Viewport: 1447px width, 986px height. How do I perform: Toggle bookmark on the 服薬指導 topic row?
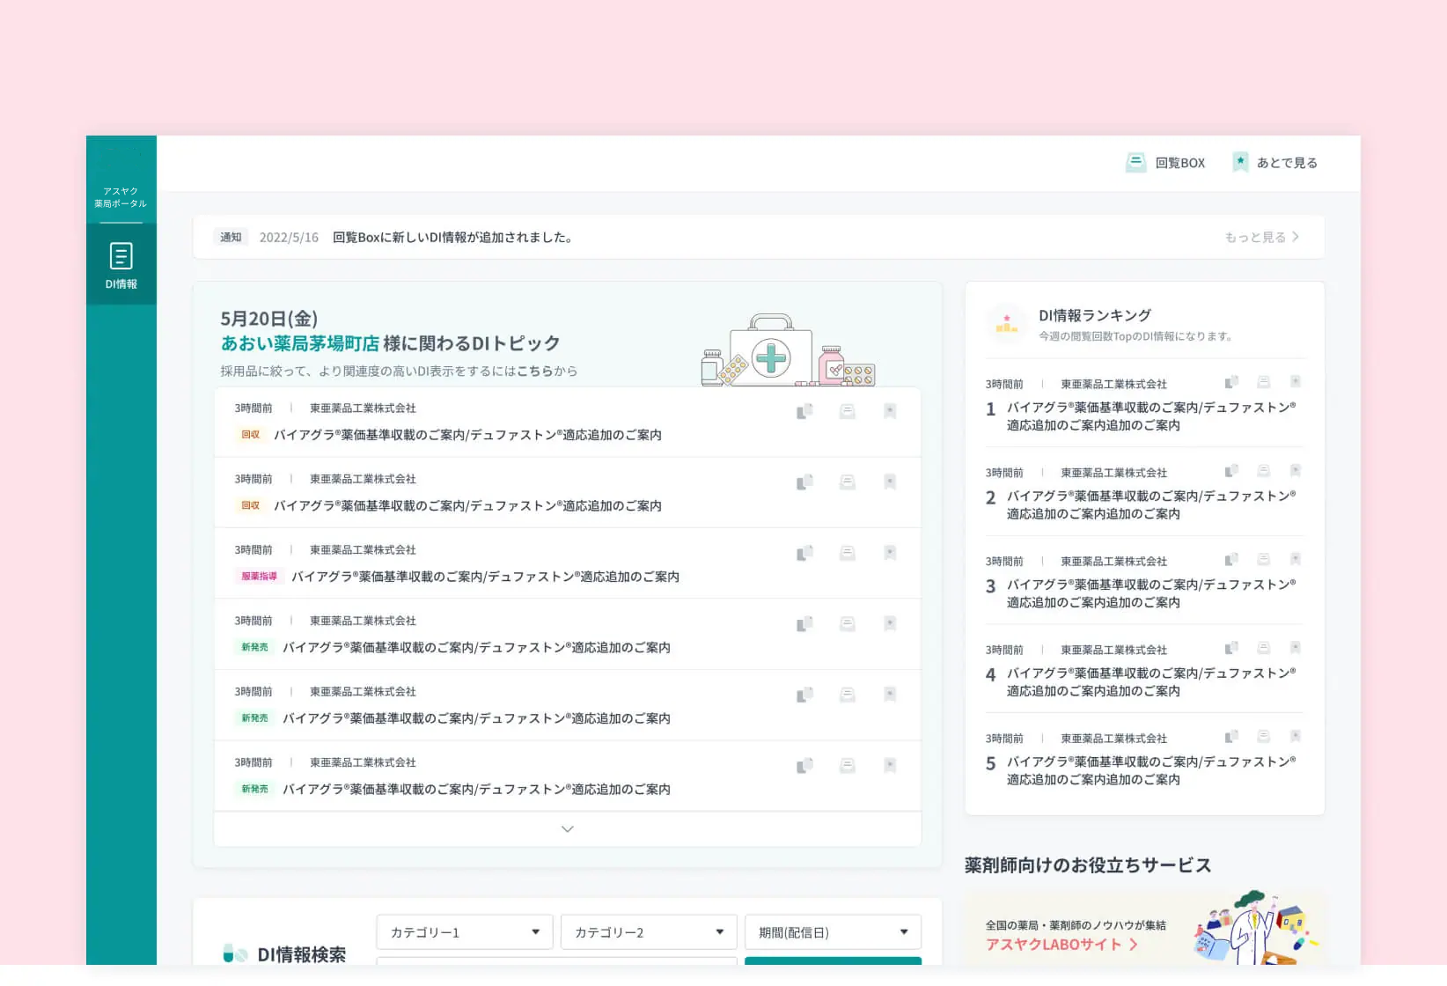890,553
